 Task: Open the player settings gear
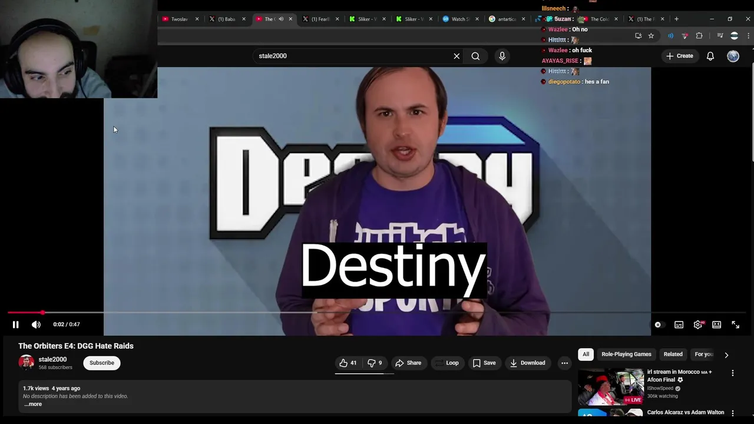coord(698,324)
